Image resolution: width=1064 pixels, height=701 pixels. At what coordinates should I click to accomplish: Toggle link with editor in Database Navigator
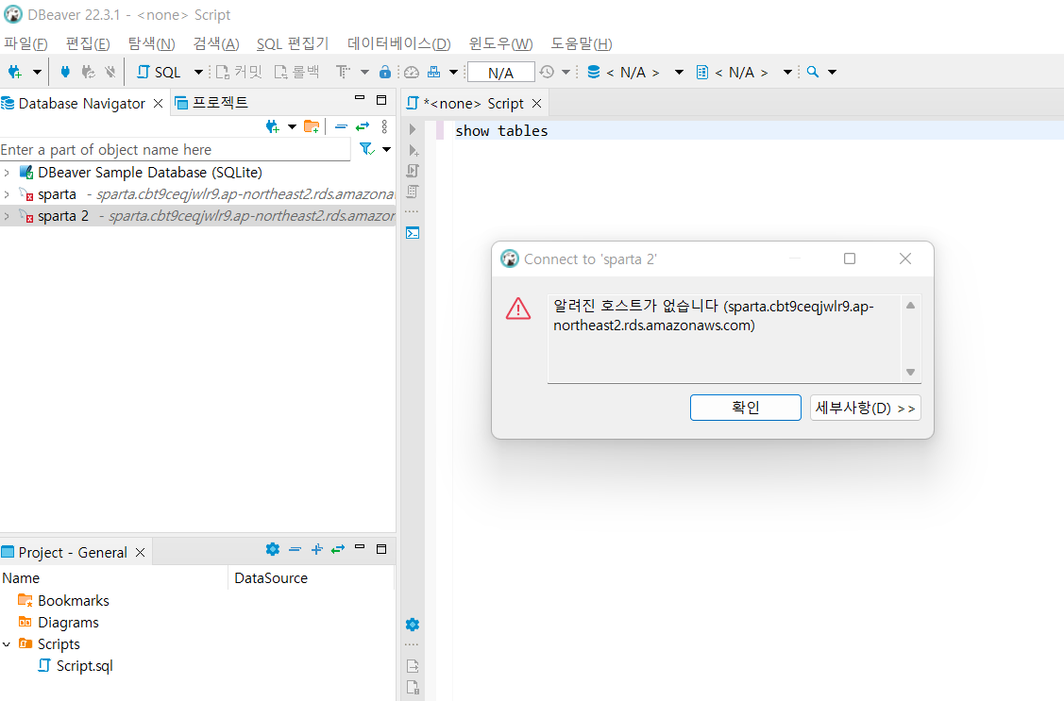click(x=363, y=126)
